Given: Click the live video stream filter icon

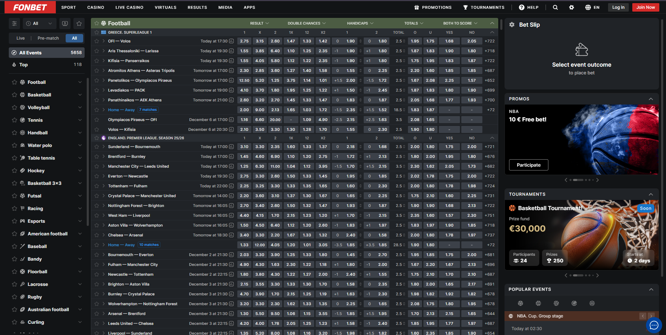Looking at the screenshot, I should coord(65,24).
